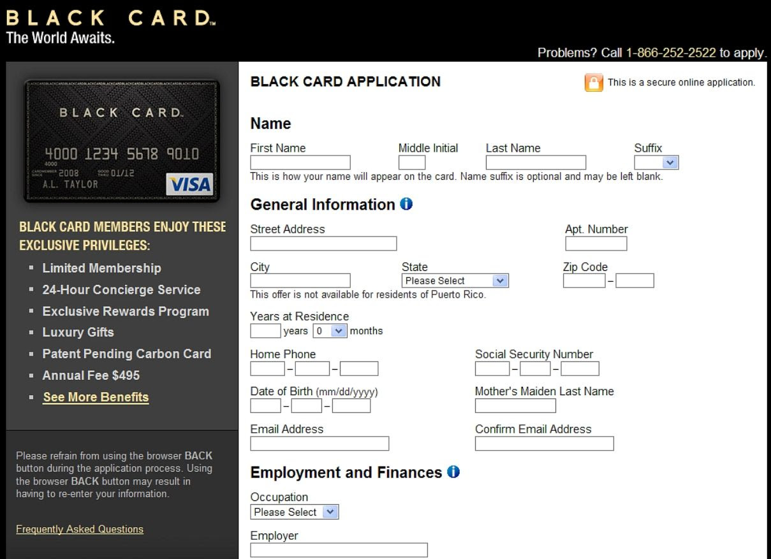Open Frequently Asked Questions link

[80, 529]
